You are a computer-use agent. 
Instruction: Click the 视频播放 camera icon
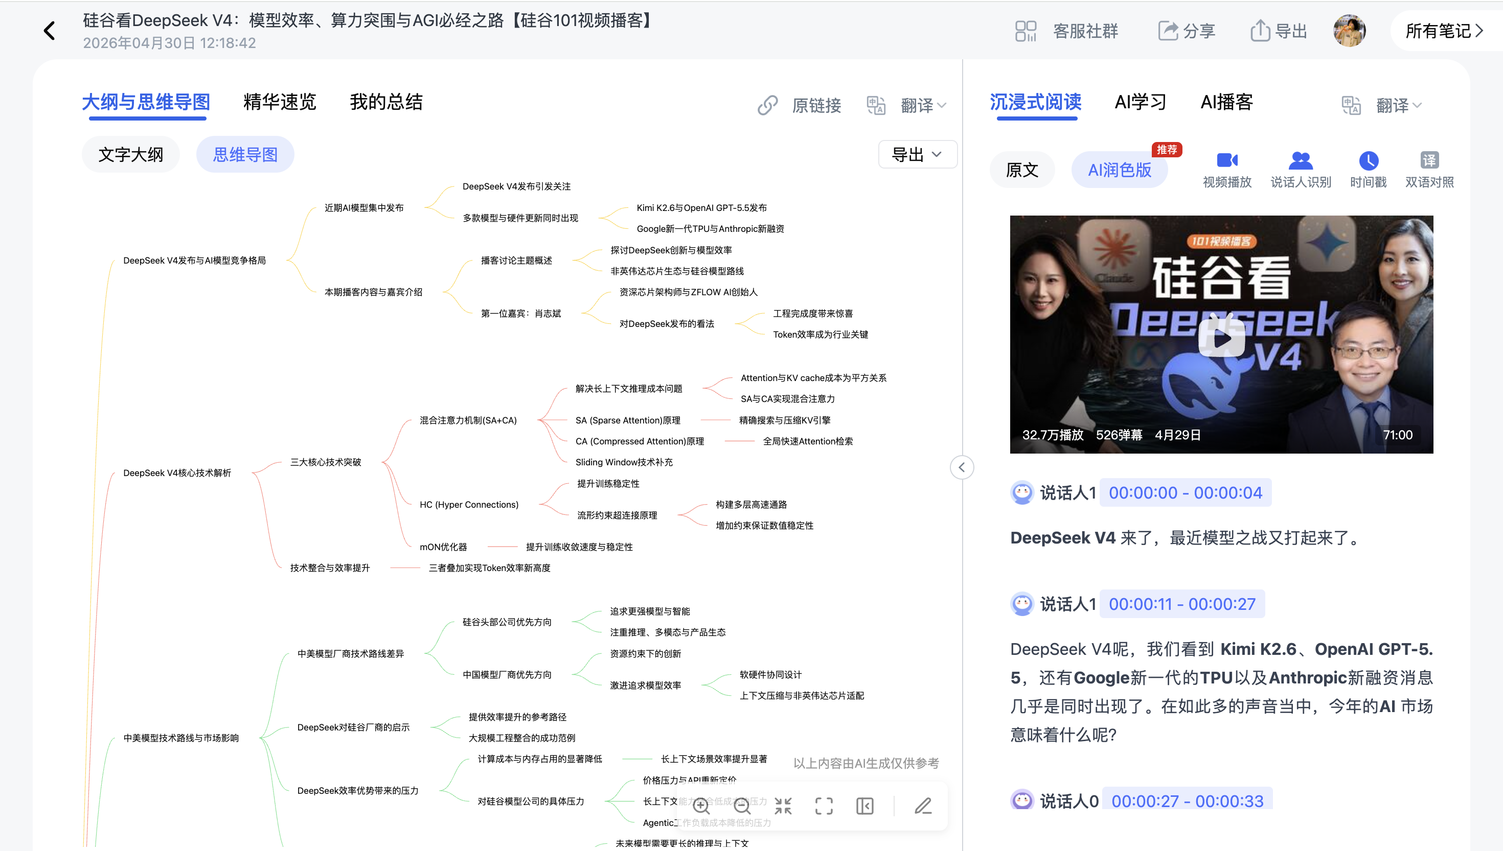click(1227, 160)
